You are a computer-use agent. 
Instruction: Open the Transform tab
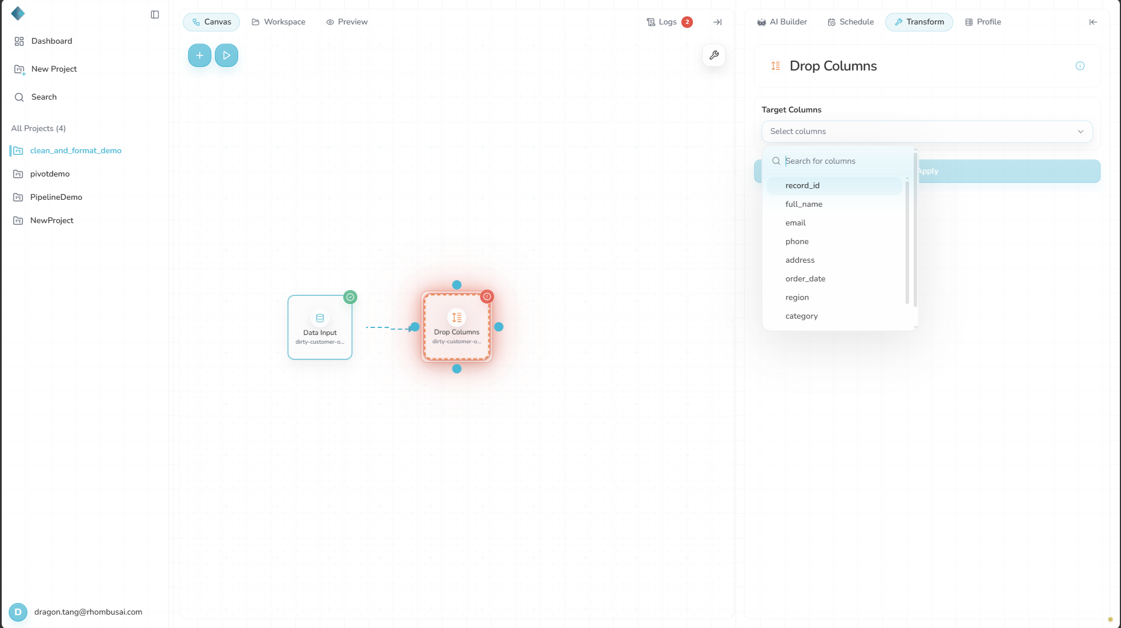tap(919, 22)
